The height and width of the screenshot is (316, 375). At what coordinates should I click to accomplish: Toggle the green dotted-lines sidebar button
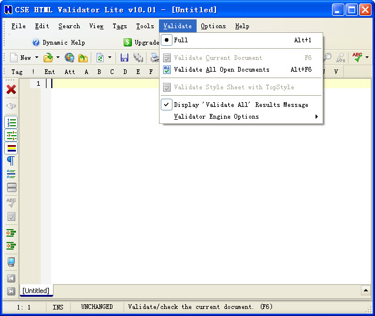[11, 135]
